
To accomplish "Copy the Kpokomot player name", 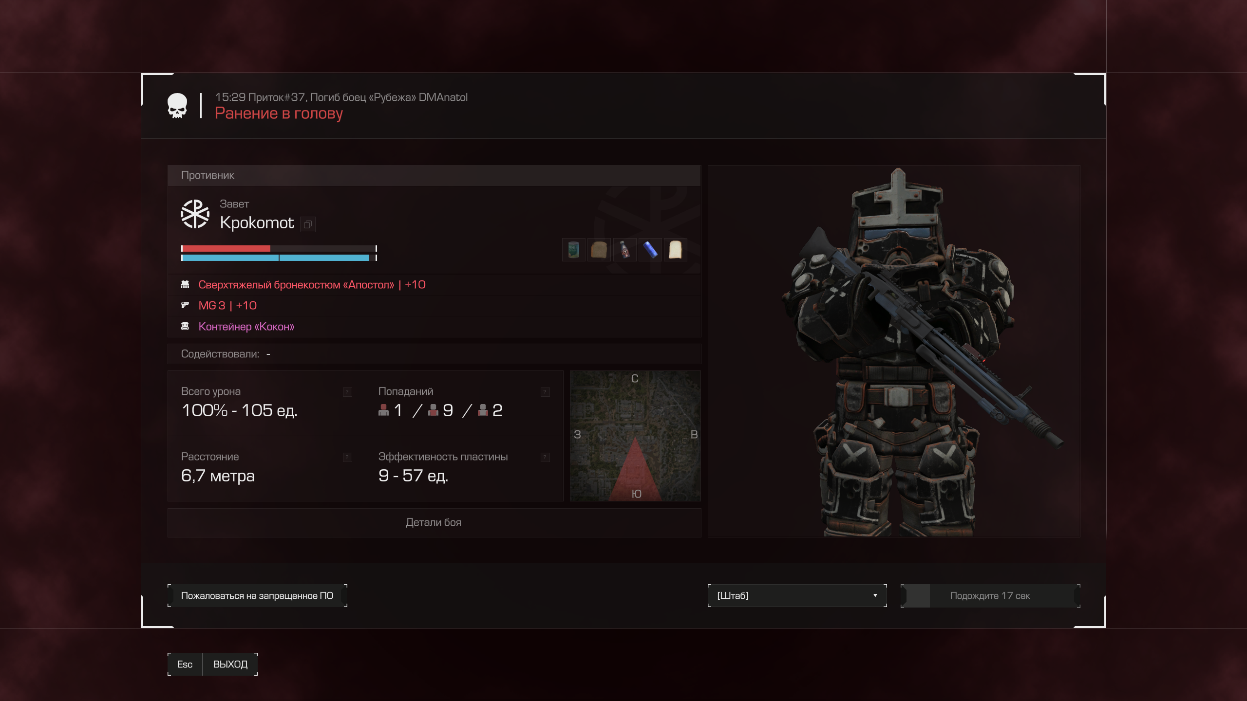I will tap(307, 224).
